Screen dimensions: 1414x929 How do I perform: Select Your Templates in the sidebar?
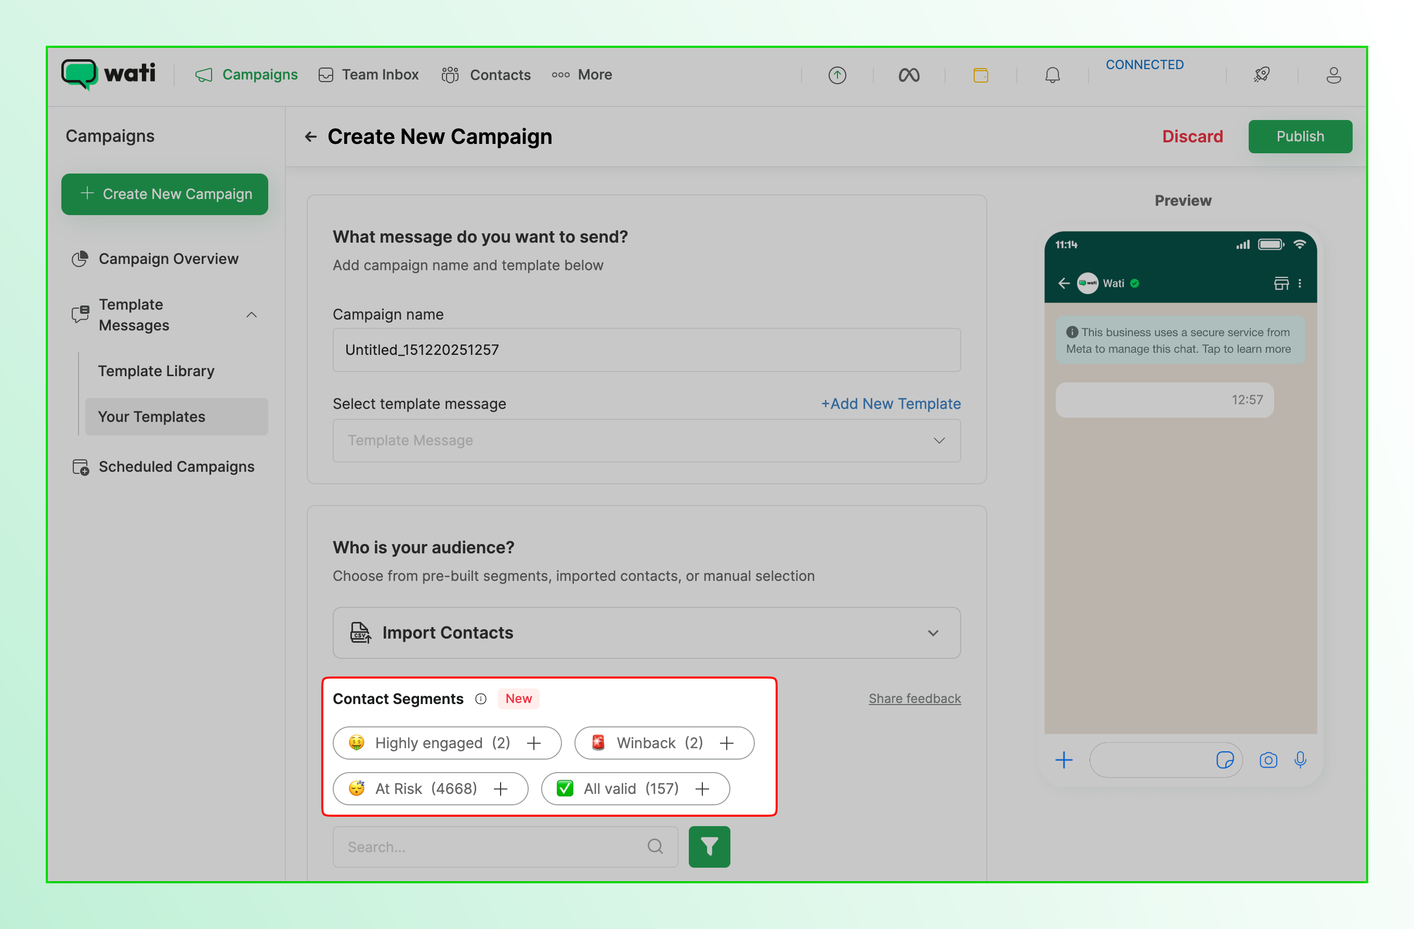(x=176, y=417)
